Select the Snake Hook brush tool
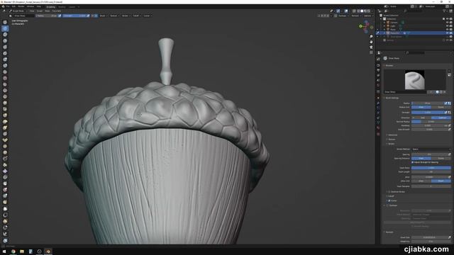454x255 pixels. pyautogui.click(x=5, y=127)
